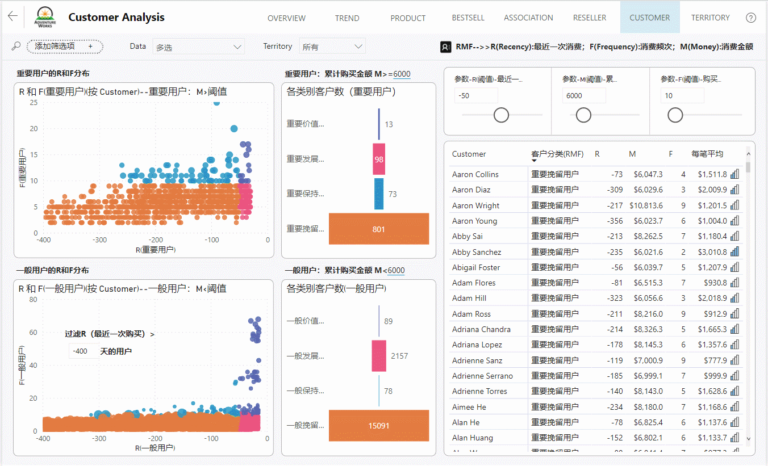Open the help question mark icon

click(x=751, y=18)
